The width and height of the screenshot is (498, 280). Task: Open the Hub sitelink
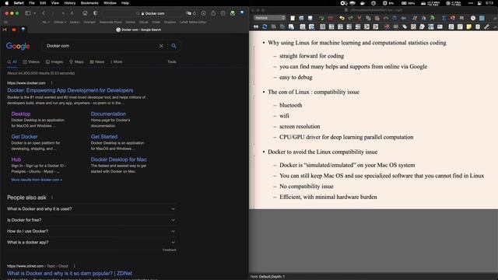[16, 159]
